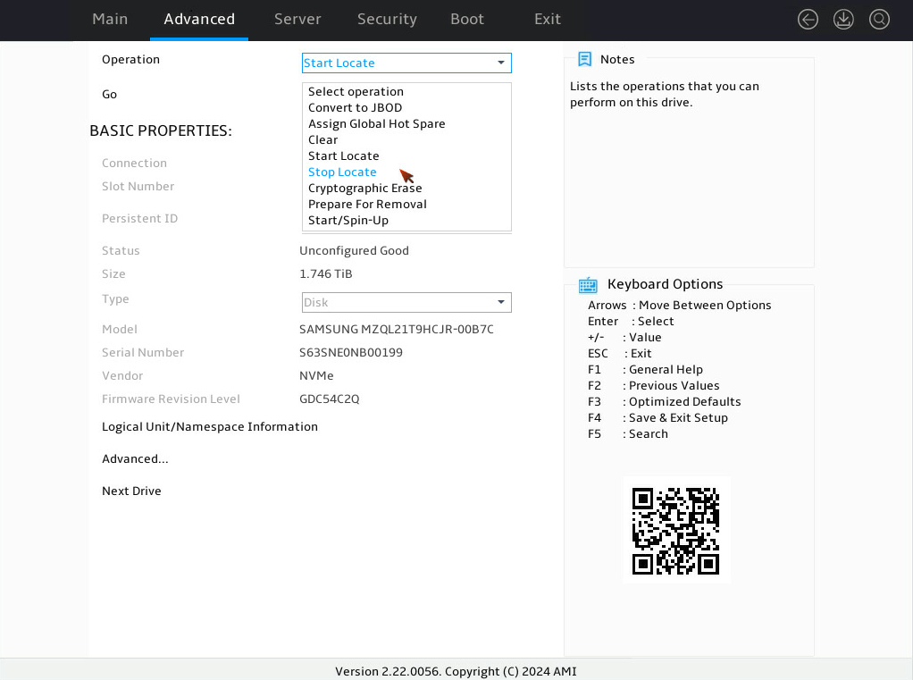This screenshot has height=680, width=913.
Task: Open the Type Disk dropdown
Action: pyautogui.click(x=406, y=302)
